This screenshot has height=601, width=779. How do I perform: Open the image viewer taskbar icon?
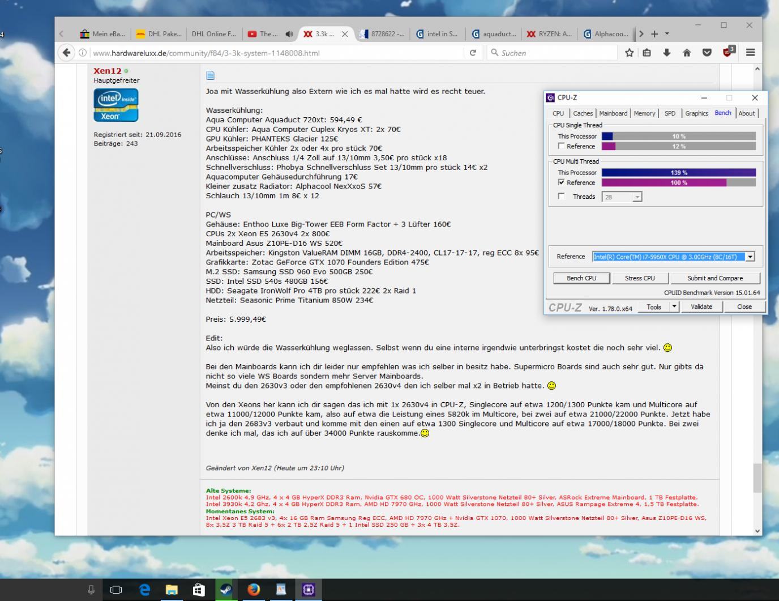point(281,590)
